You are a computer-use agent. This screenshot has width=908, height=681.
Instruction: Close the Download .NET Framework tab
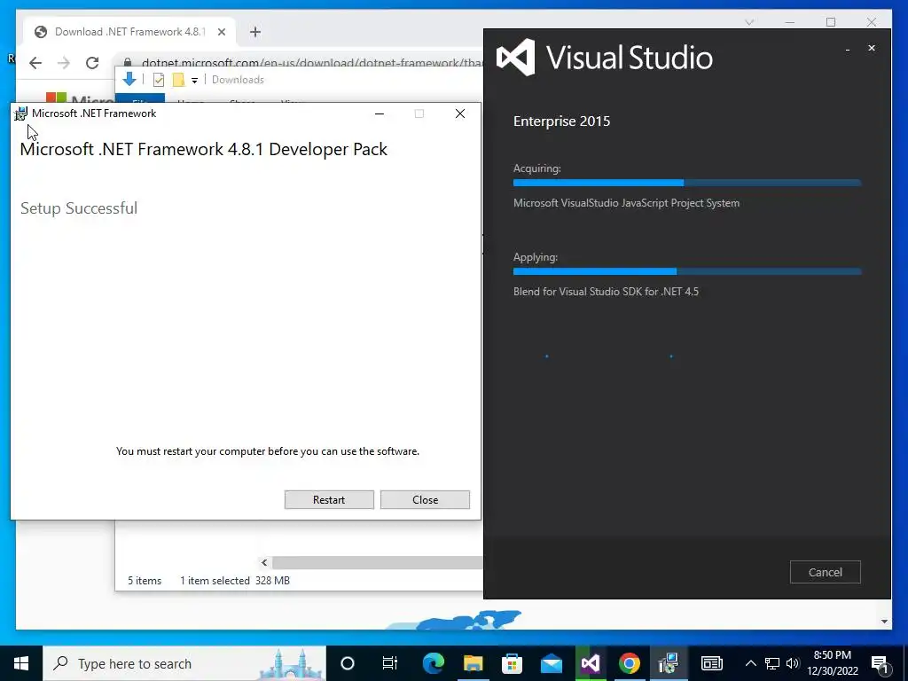pyautogui.click(x=221, y=32)
